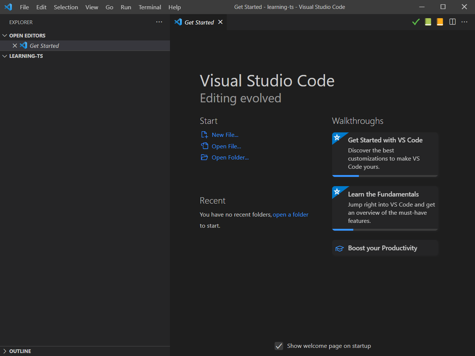Click progress bar under Learn the Fundamentals

click(385, 230)
